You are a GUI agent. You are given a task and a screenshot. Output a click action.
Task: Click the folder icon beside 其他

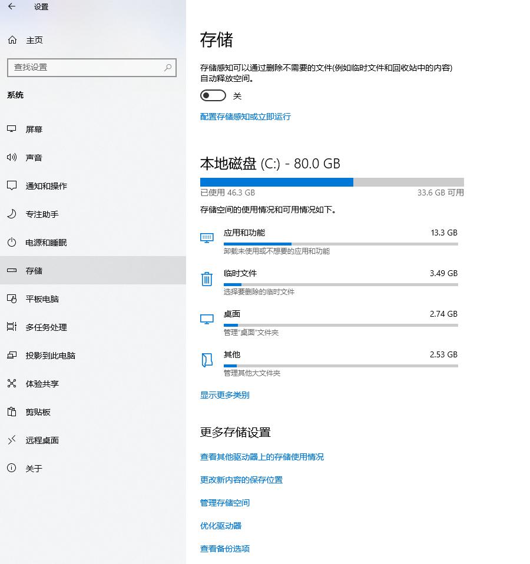pos(207,360)
